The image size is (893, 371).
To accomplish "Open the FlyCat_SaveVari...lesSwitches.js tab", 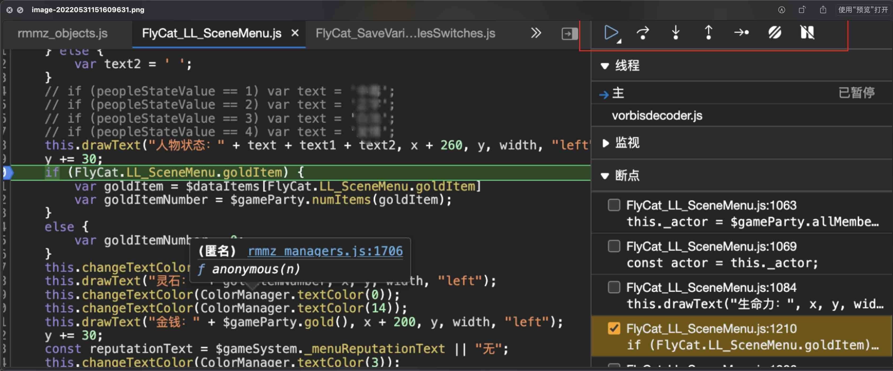I will pyautogui.click(x=405, y=33).
